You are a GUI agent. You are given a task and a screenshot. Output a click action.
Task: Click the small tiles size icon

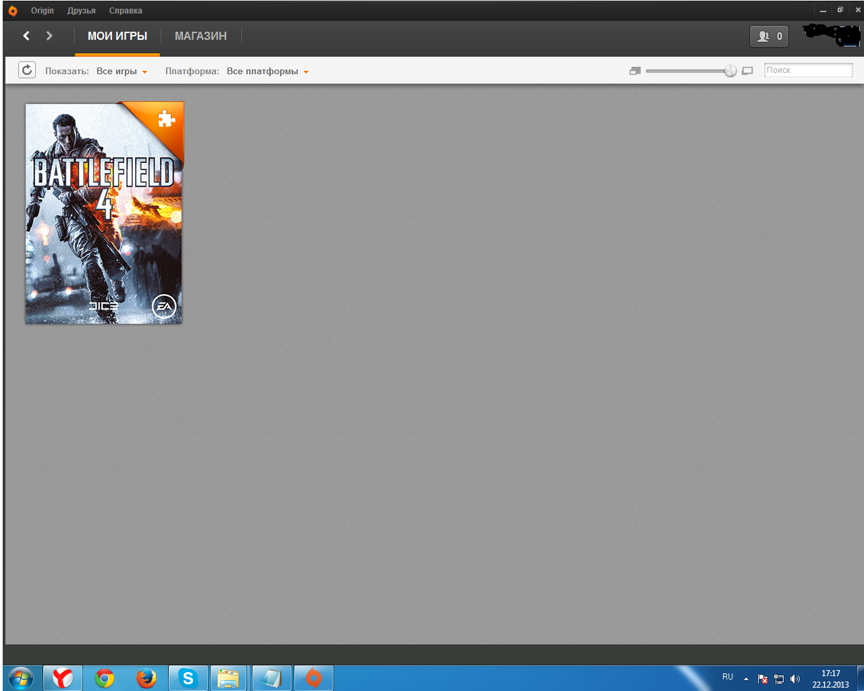click(x=634, y=71)
